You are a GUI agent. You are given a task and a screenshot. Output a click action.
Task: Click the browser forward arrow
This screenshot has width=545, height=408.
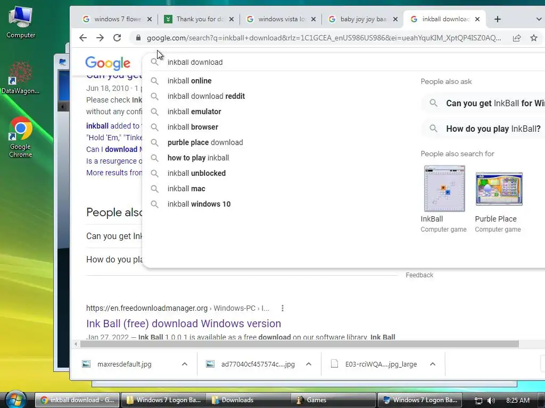coord(100,38)
